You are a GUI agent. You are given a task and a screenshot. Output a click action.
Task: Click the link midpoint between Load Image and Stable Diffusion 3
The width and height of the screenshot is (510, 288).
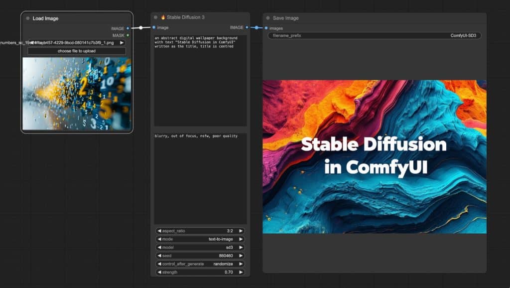coord(141,28)
